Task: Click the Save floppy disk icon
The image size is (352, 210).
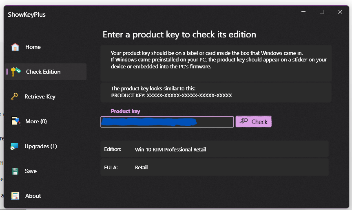Action: pyautogui.click(x=15, y=171)
